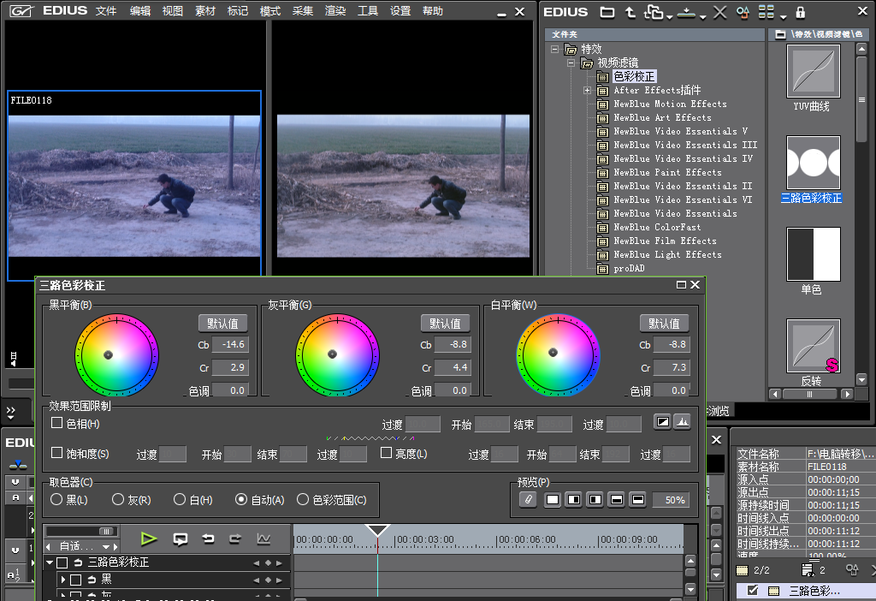Click the lock icon in effects panel toolbar
The height and width of the screenshot is (601, 876).
click(x=801, y=13)
